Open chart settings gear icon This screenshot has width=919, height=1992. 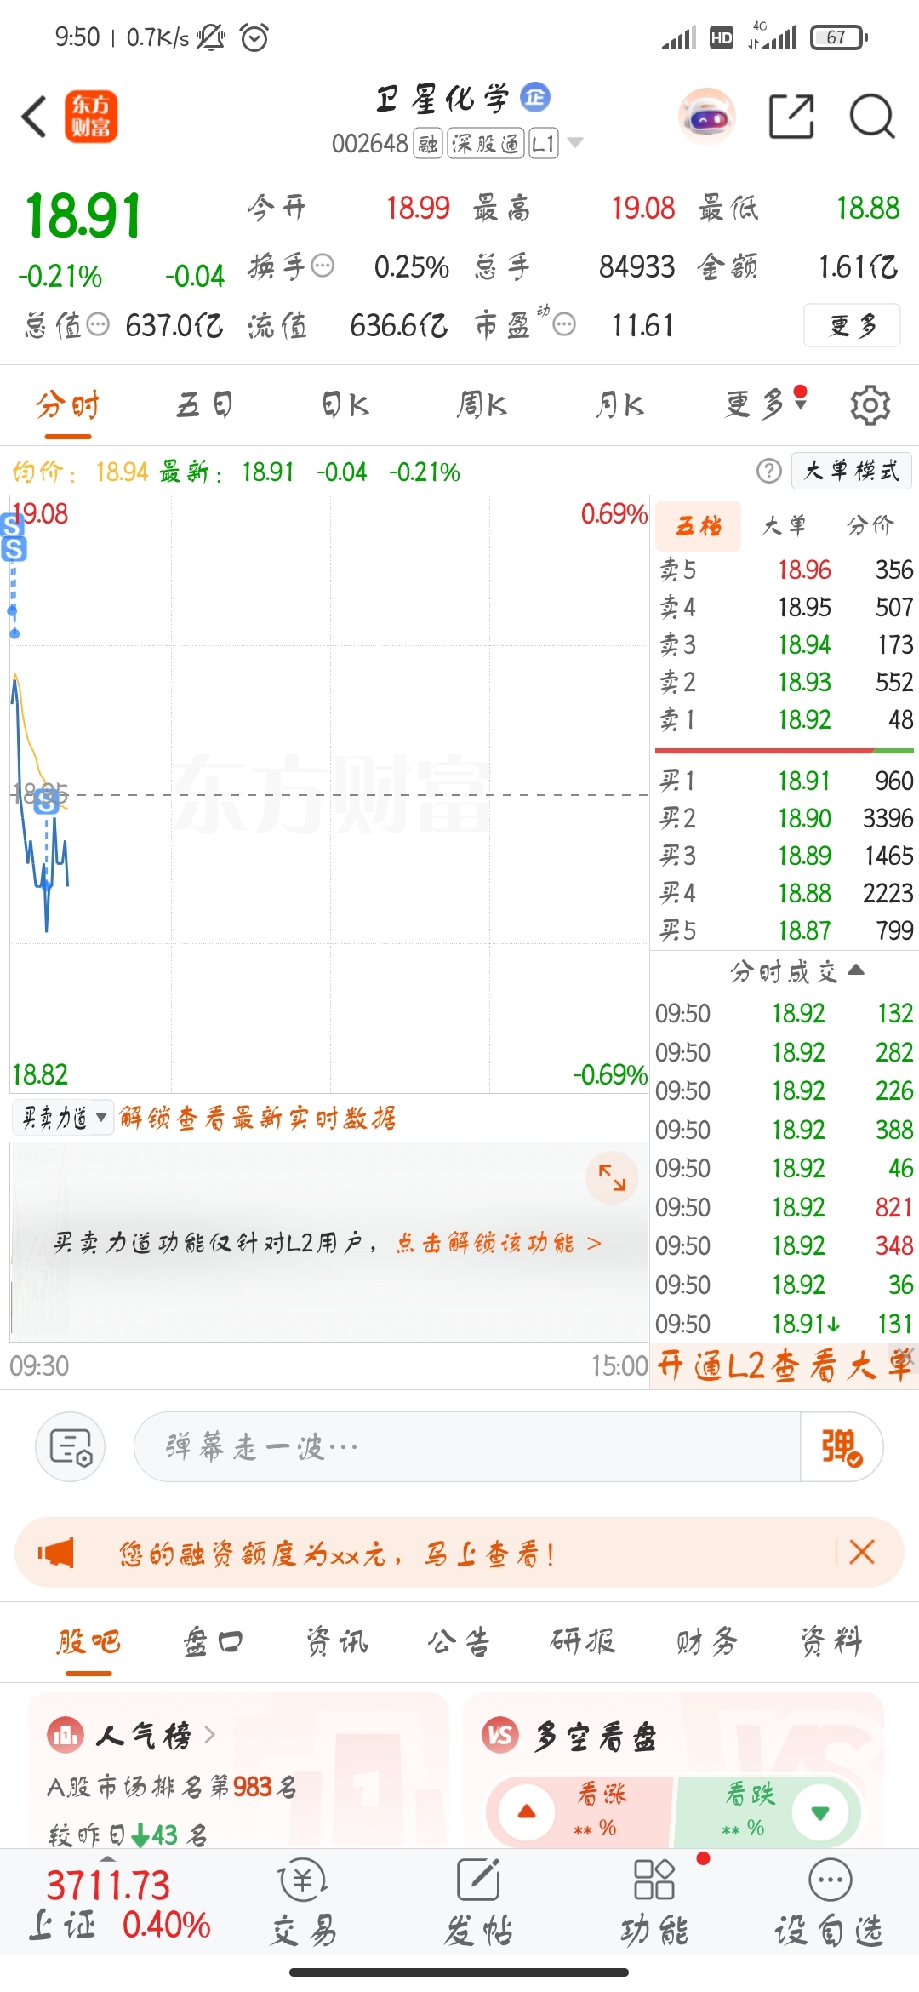870,405
